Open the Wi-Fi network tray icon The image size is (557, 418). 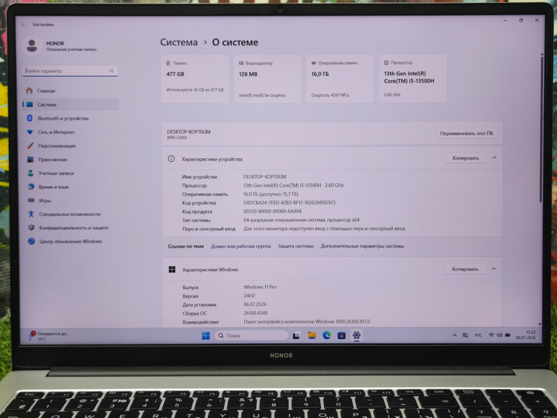point(491,335)
